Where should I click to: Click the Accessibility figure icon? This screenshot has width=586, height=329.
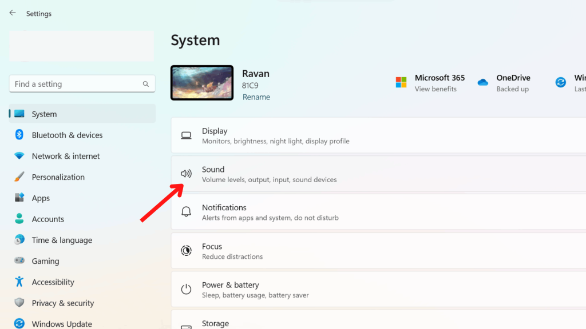coord(19,281)
